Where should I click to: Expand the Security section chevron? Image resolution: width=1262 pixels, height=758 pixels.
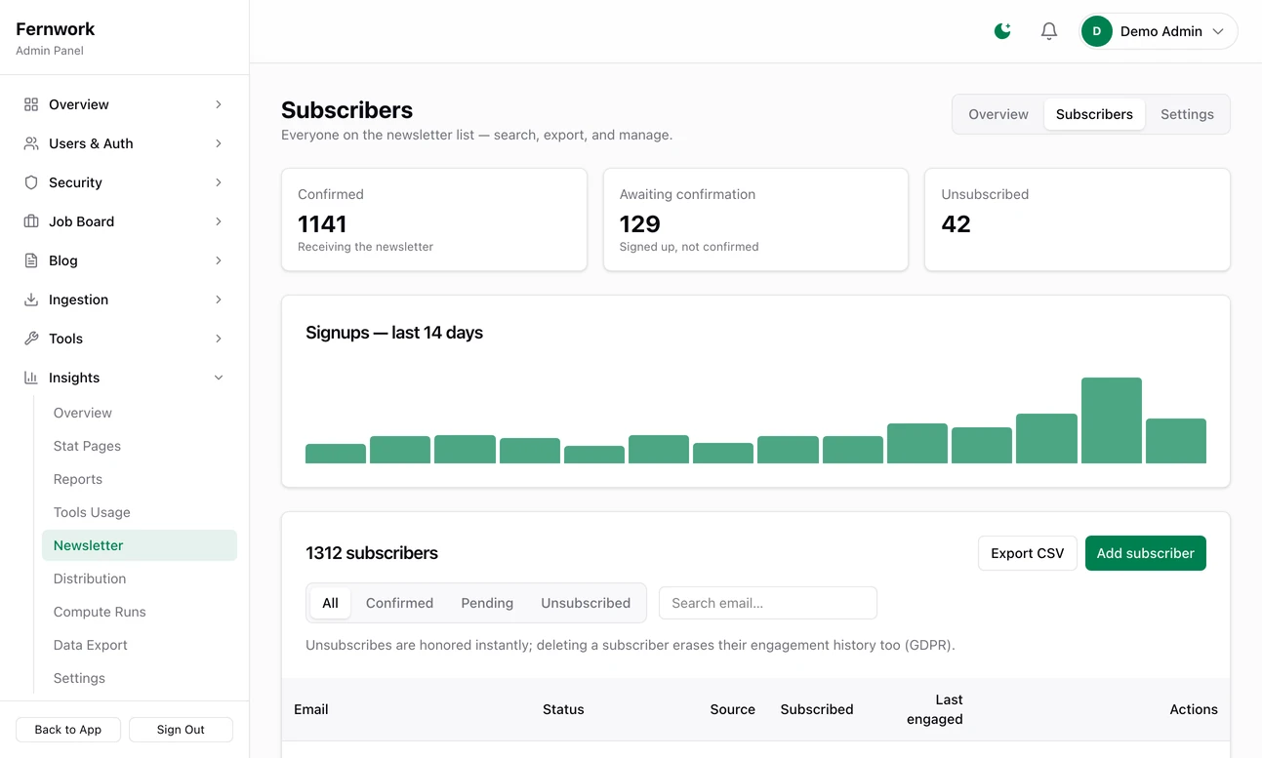[x=219, y=182]
